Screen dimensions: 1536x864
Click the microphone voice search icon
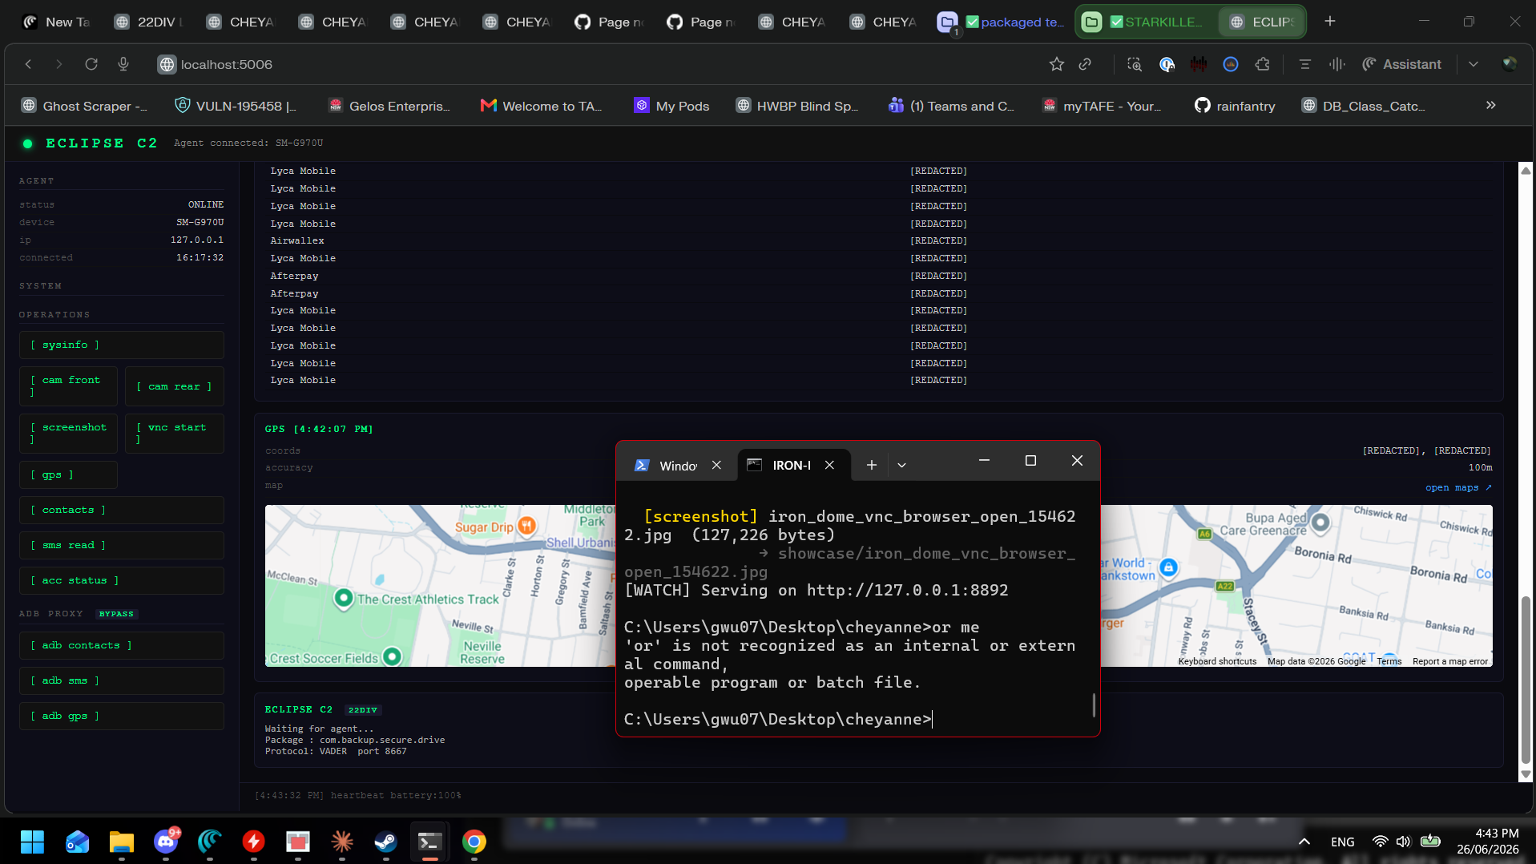pos(123,64)
